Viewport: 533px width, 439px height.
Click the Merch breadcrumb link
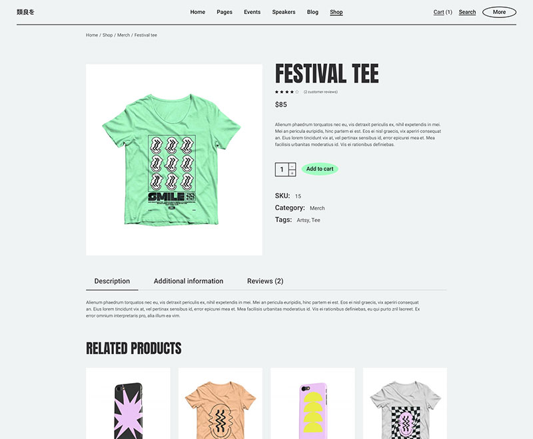pos(123,35)
